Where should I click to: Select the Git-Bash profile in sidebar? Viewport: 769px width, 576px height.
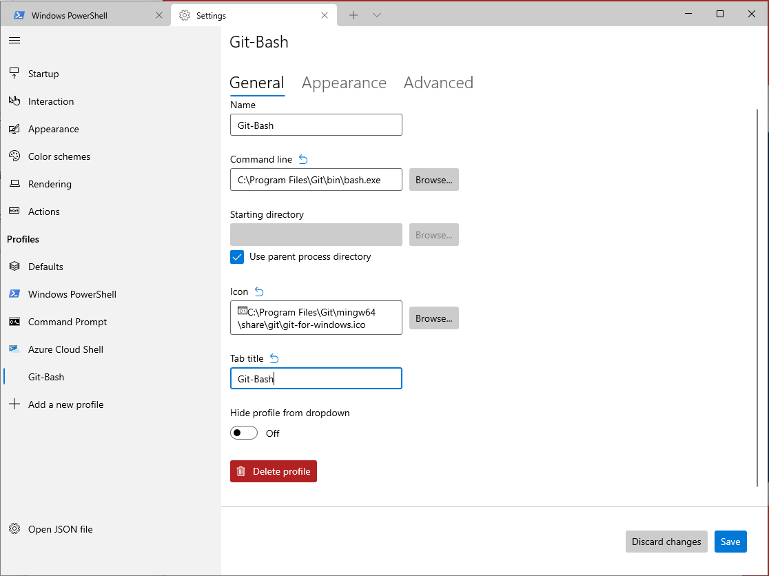point(110,376)
